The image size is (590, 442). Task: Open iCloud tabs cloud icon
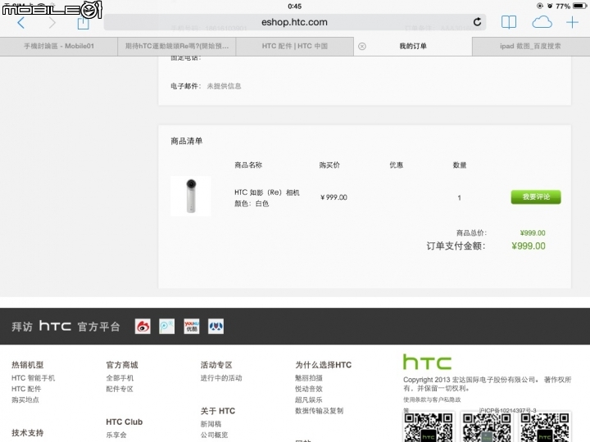point(542,23)
